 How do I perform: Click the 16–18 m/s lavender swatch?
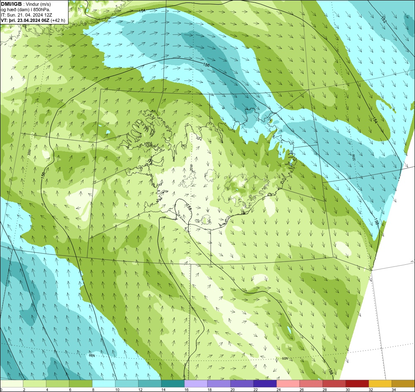[196, 384]
